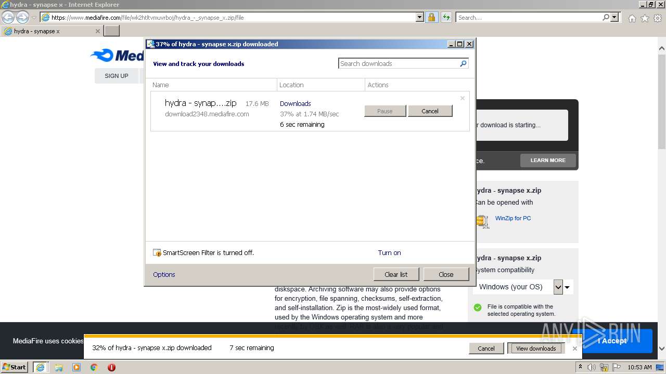Click the network tray icon
The width and height of the screenshot is (666, 374).
(x=604, y=367)
